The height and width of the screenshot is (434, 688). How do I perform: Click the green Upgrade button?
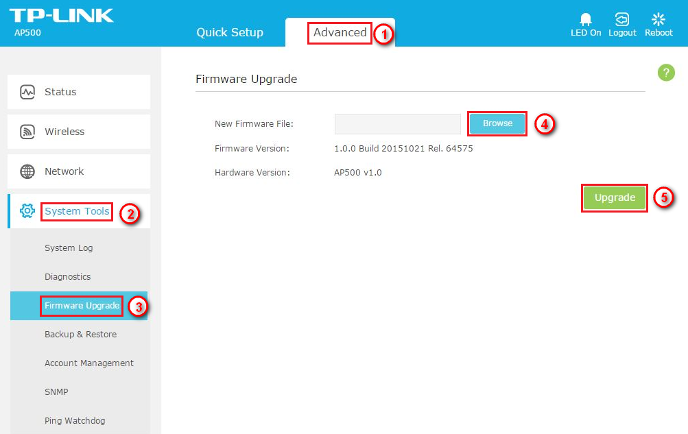(x=615, y=197)
